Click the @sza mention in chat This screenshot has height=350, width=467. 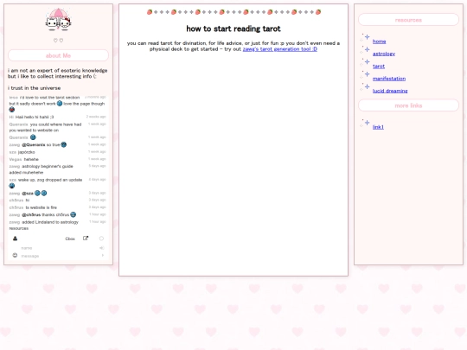28,194
